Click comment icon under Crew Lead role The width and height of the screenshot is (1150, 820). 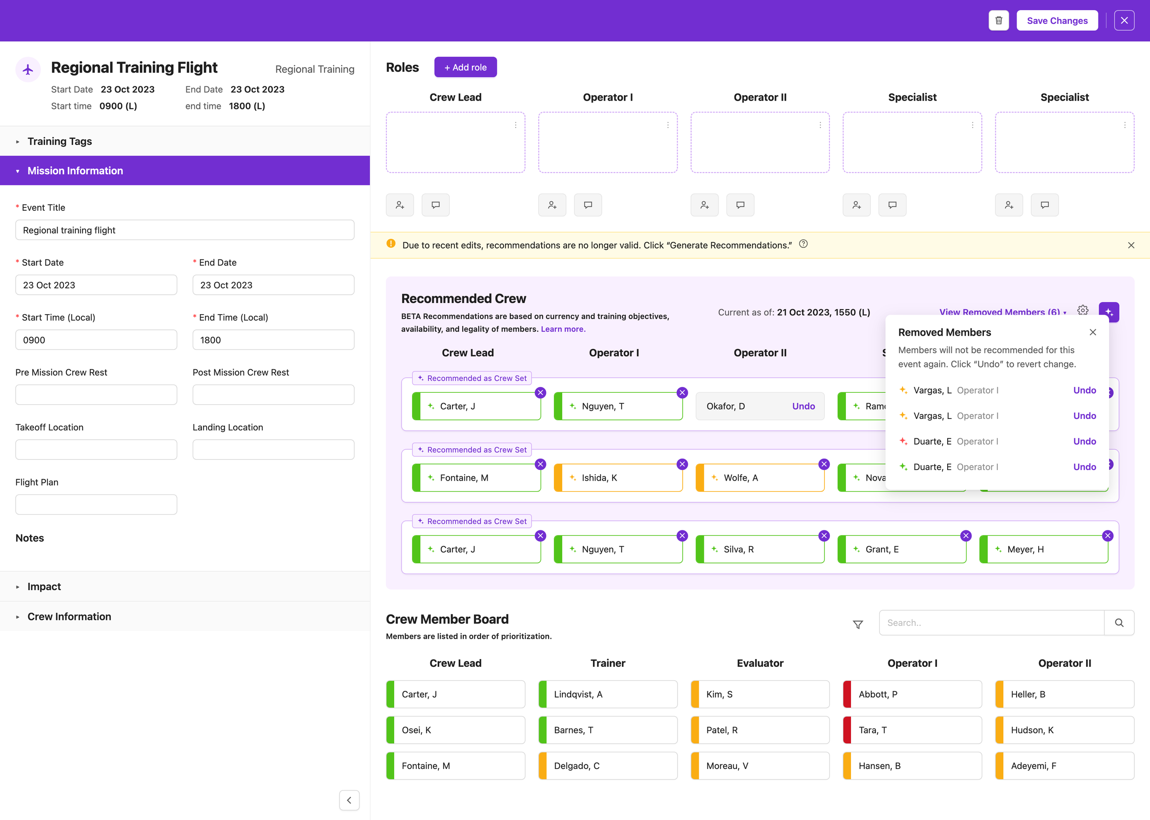tap(435, 205)
